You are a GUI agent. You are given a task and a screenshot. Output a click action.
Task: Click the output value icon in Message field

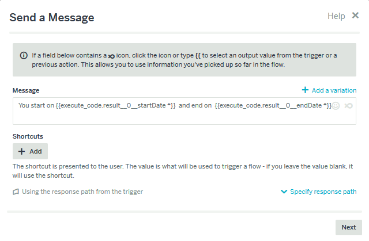(348, 106)
